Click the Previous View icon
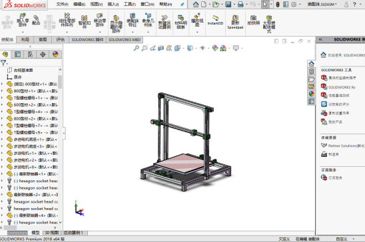 (153, 48)
